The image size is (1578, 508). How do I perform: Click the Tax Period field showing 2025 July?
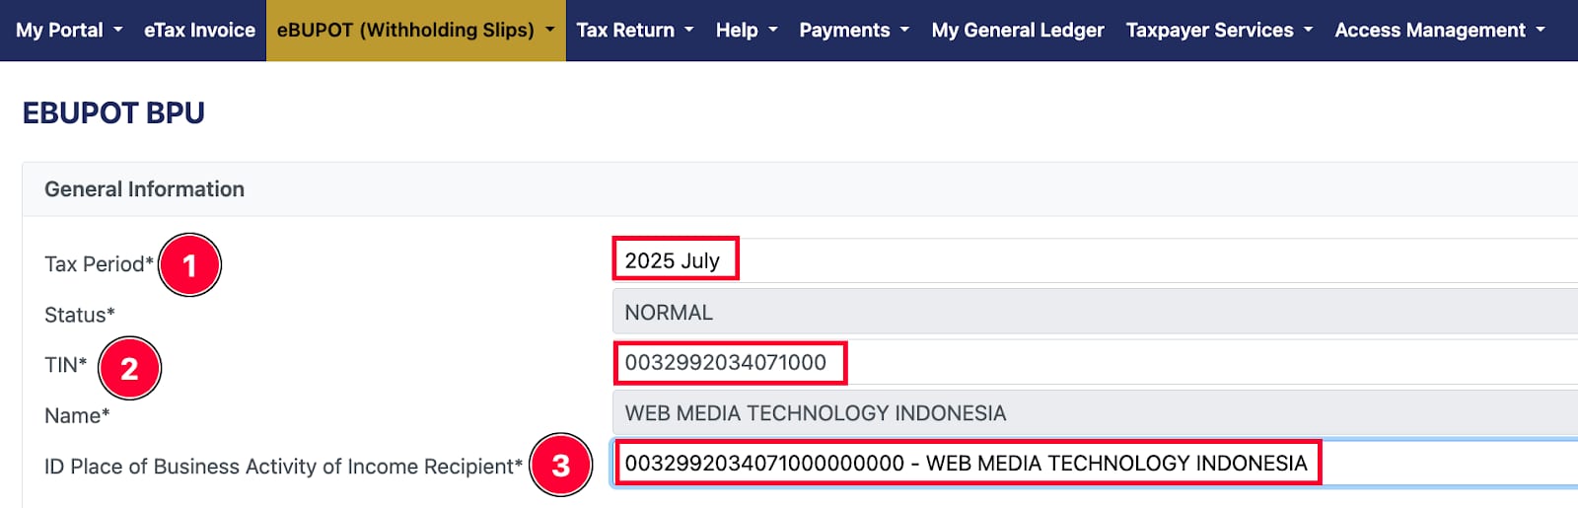coord(1085,260)
